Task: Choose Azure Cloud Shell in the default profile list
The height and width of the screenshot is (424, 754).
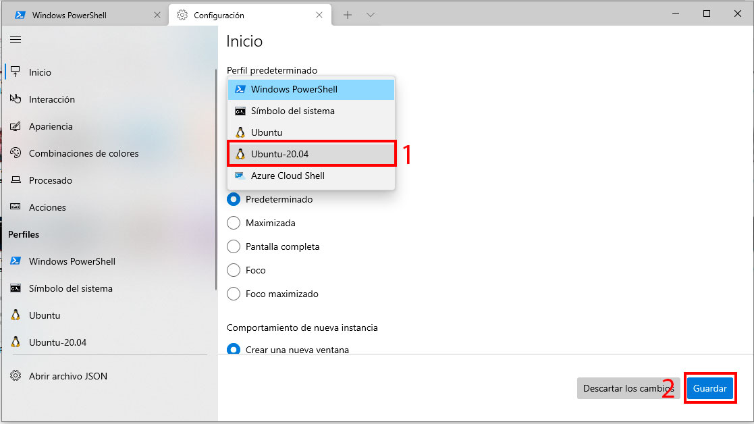Action: 311,176
